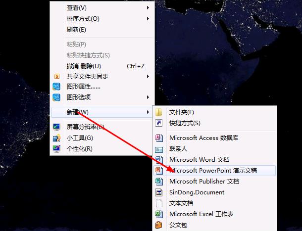
Task: Choose SinDong.Document from the New submenu
Action: pos(197,192)
